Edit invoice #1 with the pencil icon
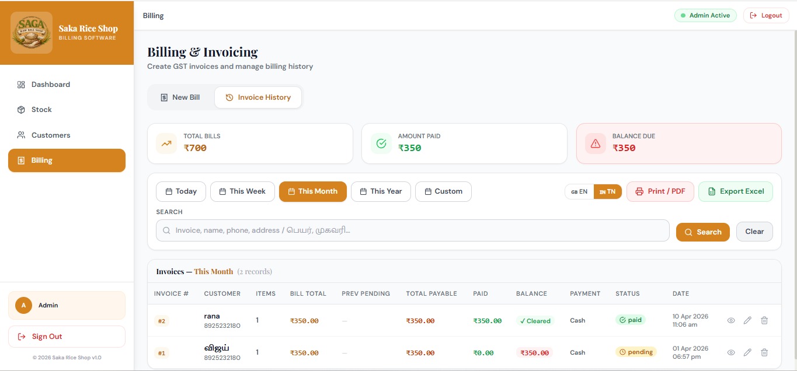 coord(747,352)
